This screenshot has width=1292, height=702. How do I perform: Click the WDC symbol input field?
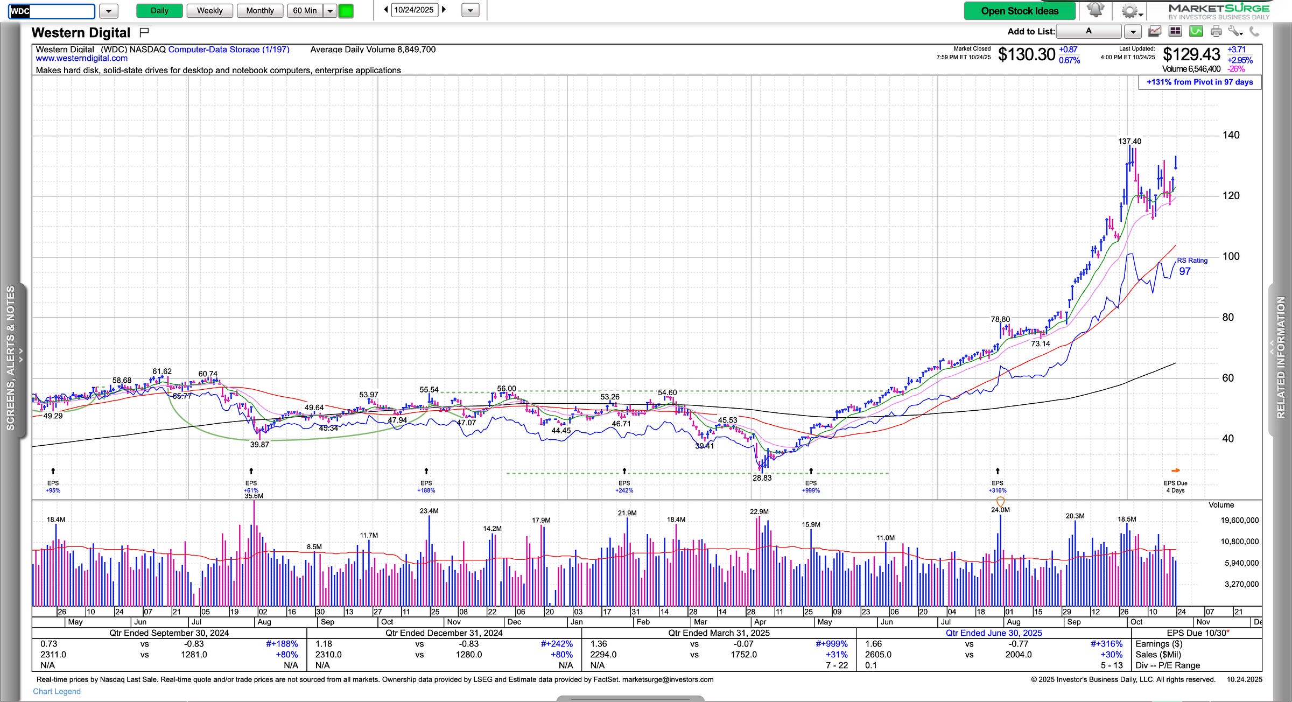click(x=52, y=11)
